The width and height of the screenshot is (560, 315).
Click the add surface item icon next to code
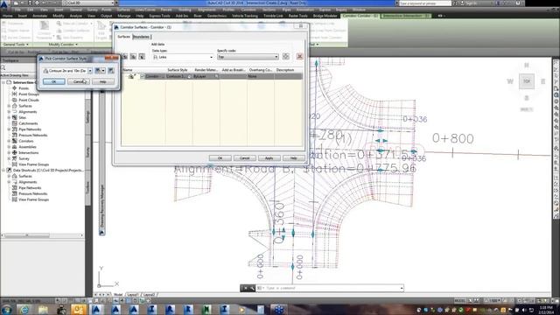click(x=286, y=56)
